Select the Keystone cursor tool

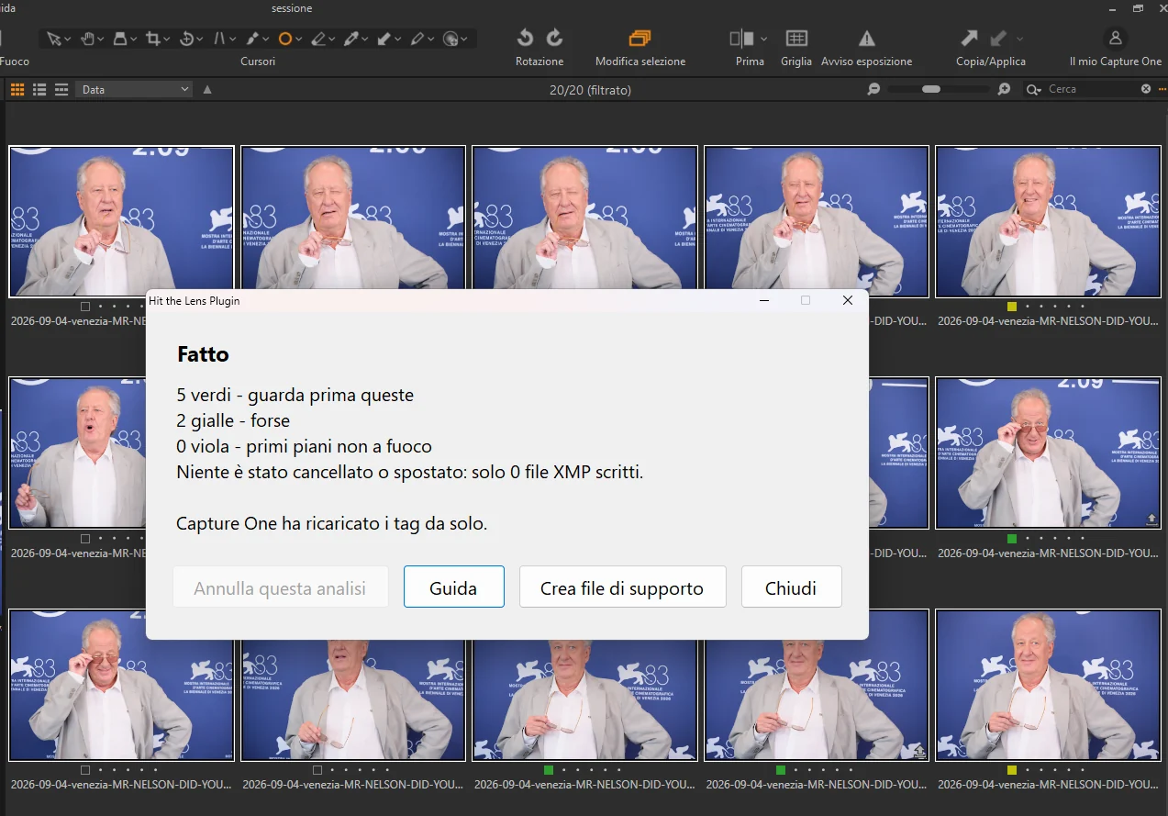[x=219, y=39]
